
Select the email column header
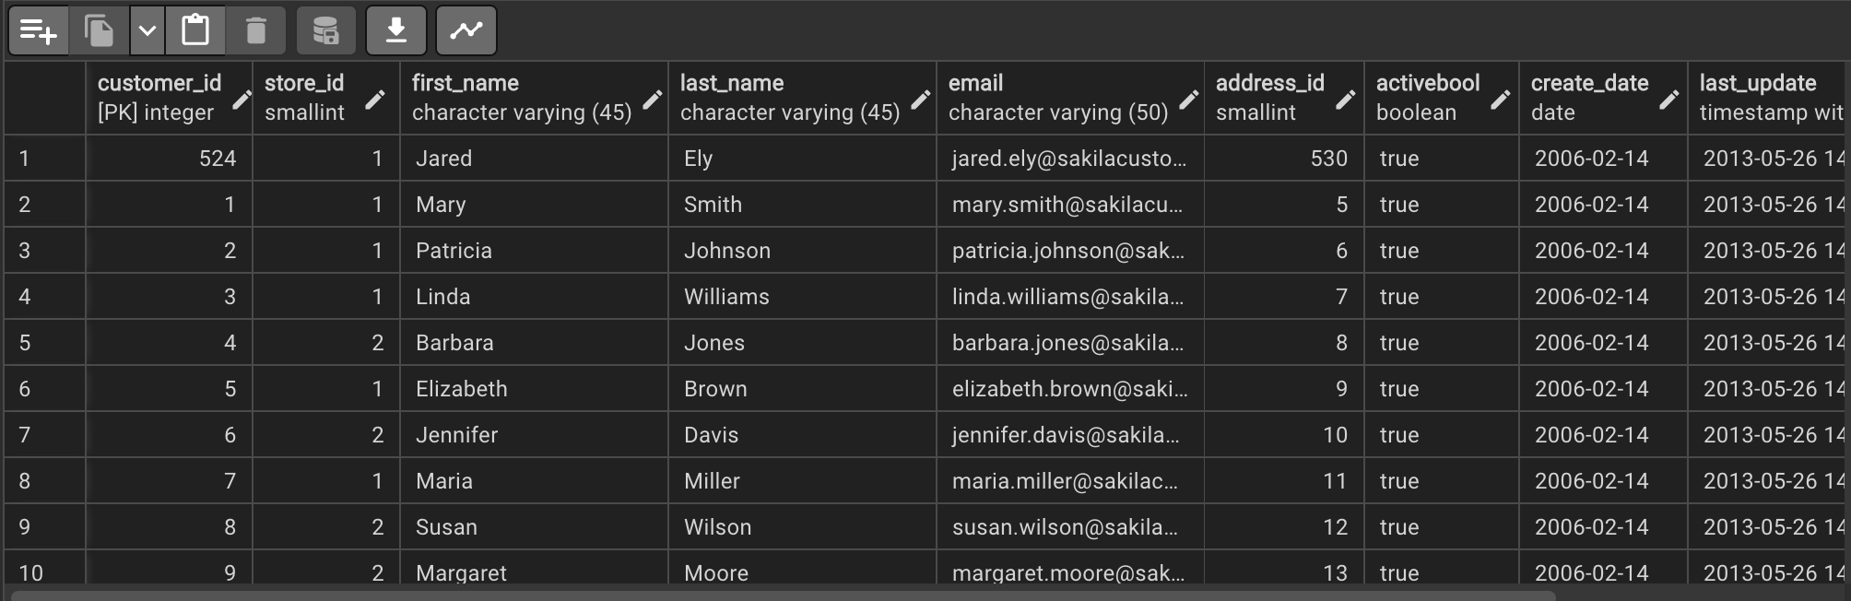pyautogui.click(x=1070, y=98)
